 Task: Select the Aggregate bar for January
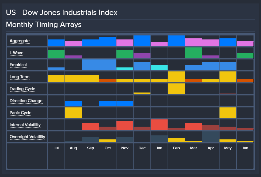159,44
